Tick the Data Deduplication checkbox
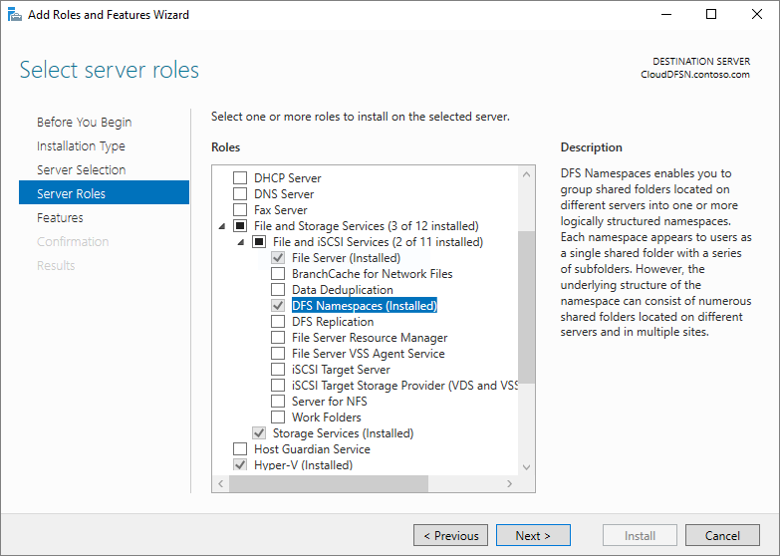This screenshot has width=780, height=556. [x=278, y=290]
